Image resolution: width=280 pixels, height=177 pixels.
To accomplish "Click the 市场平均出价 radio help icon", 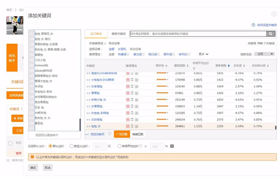I will [140, 146].
